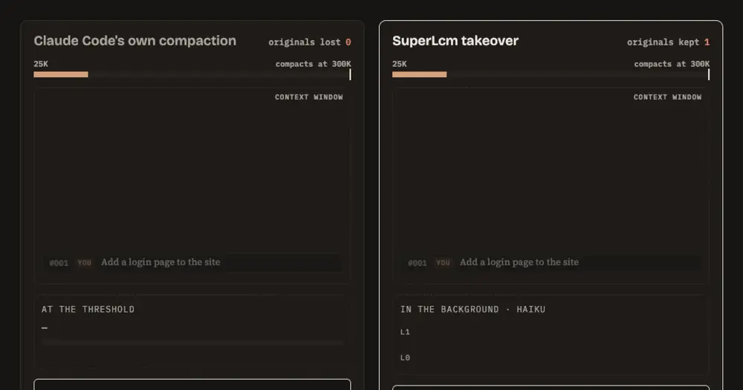743x390 pixels.
Task: Click the 25K label in SuperLcm panel
Action: pyautogui.click(x=400, y=64)
